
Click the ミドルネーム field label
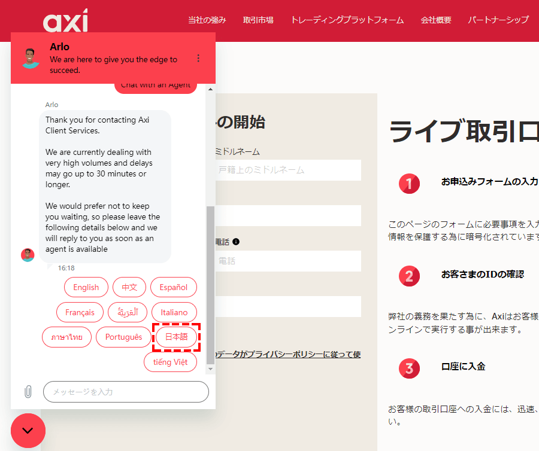238,151
